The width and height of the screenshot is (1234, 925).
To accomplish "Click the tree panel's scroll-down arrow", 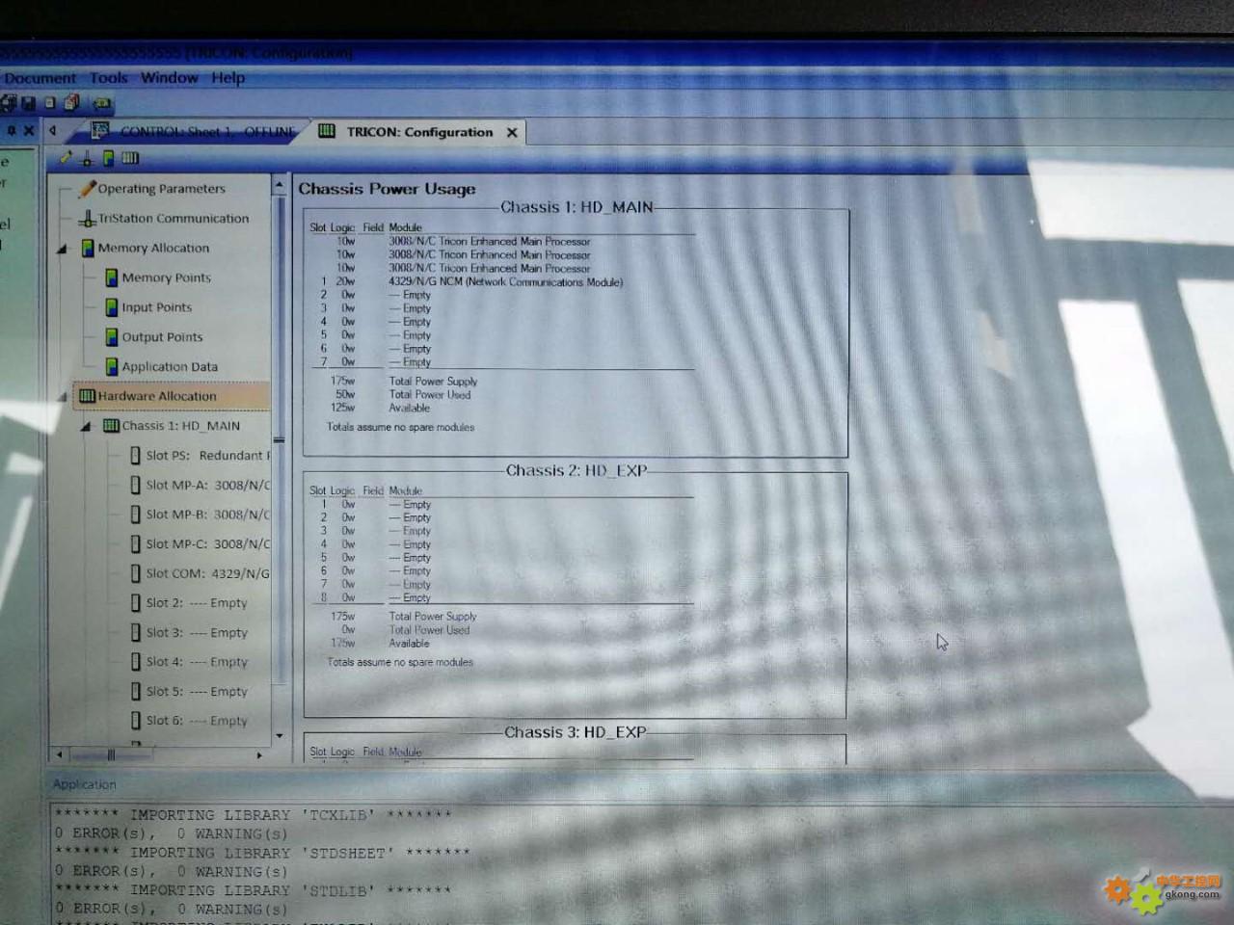I will tap(280, 736).
